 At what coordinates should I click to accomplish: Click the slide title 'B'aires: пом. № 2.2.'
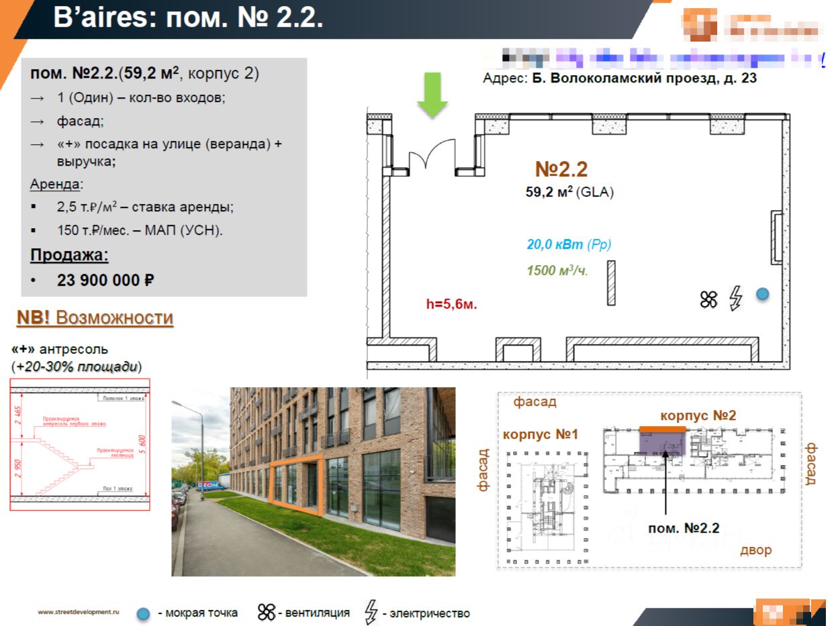189,18
